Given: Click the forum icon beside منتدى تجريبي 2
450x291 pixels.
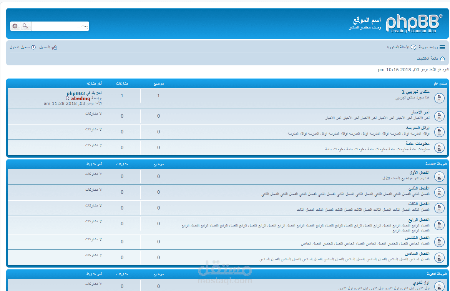Looking at the screenshot, I should pyautogui.click(x=439, y=98).
